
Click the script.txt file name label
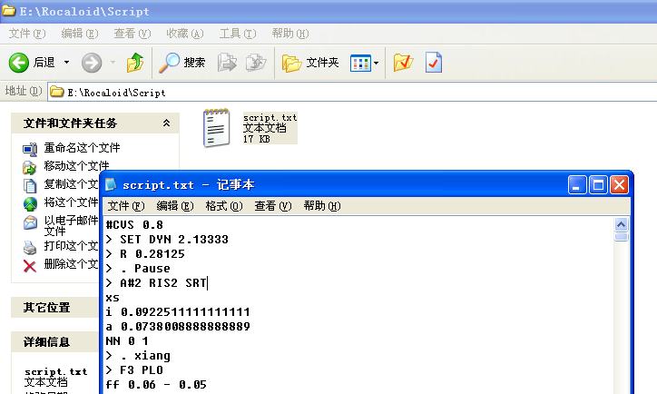tap(270, 118)
